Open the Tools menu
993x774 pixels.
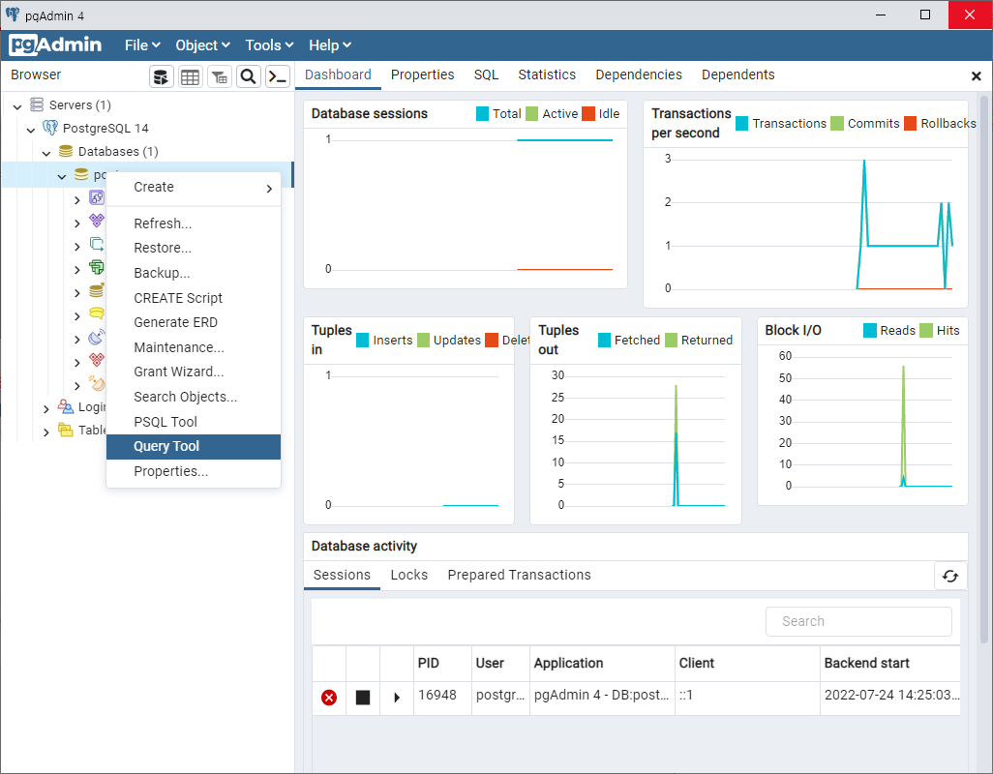[270, 45]
